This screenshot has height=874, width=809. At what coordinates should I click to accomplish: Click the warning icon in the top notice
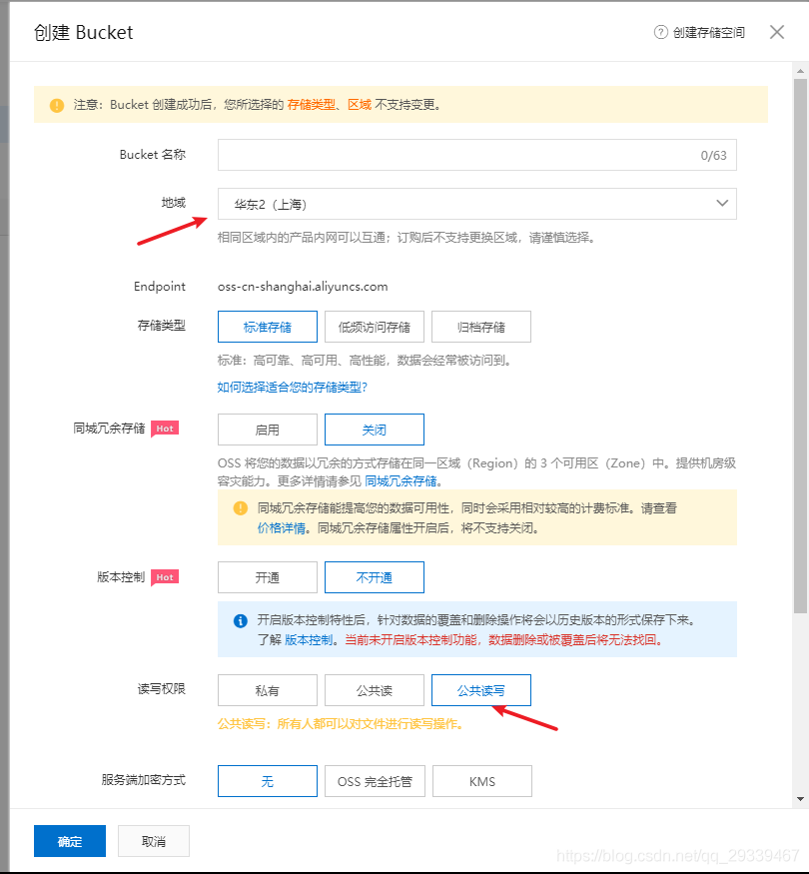click(57, 105)
